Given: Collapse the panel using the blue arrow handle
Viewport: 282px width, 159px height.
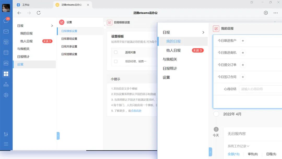Looking at the screenshot, I should click(x=210, y=152).
